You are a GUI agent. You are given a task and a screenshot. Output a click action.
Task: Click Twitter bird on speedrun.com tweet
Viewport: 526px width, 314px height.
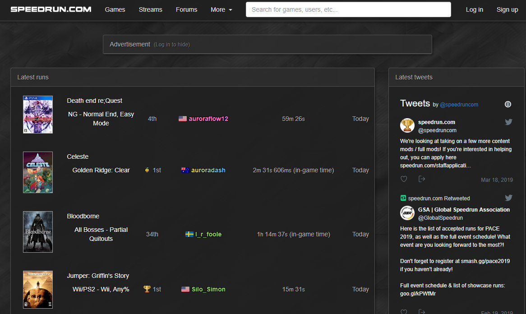pos(508,122)
